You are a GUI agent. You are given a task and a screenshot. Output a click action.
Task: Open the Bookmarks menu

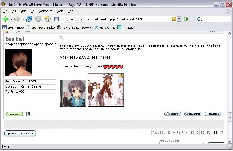coord(45,11)
